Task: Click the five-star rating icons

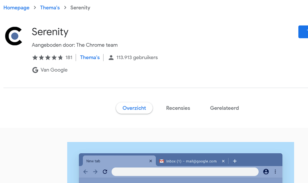Action: coord(48,58)
